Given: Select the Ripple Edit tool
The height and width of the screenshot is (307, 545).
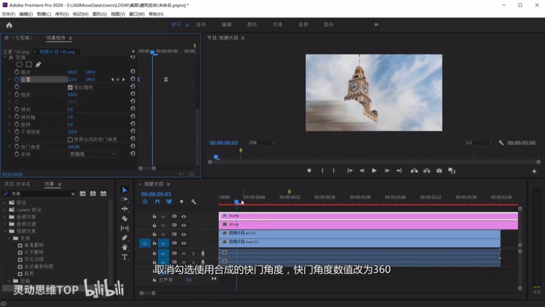Looking at the screenshot, I should (125, 209).
